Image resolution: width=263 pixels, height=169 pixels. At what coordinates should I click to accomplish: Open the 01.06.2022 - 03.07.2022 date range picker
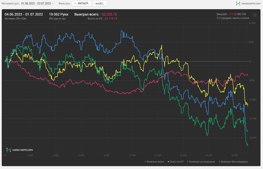click(x=36, y=3)
